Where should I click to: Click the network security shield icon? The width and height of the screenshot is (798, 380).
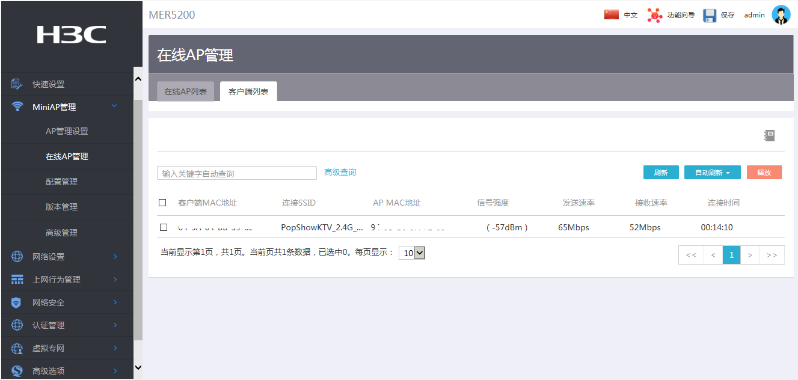pyautogui.click(x=17, y=302)
